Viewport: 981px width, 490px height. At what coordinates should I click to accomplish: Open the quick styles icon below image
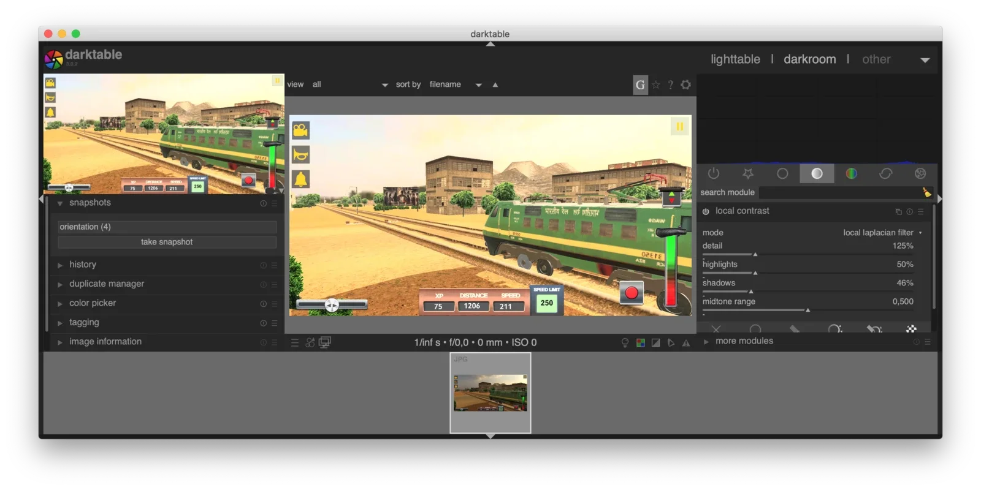click(x=310, y=343)
